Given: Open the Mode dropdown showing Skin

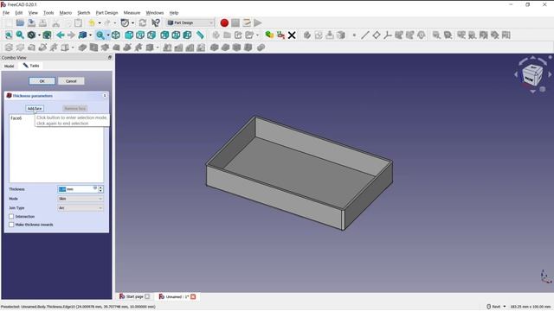Looking at the screenshot, I should click(81, 199).
